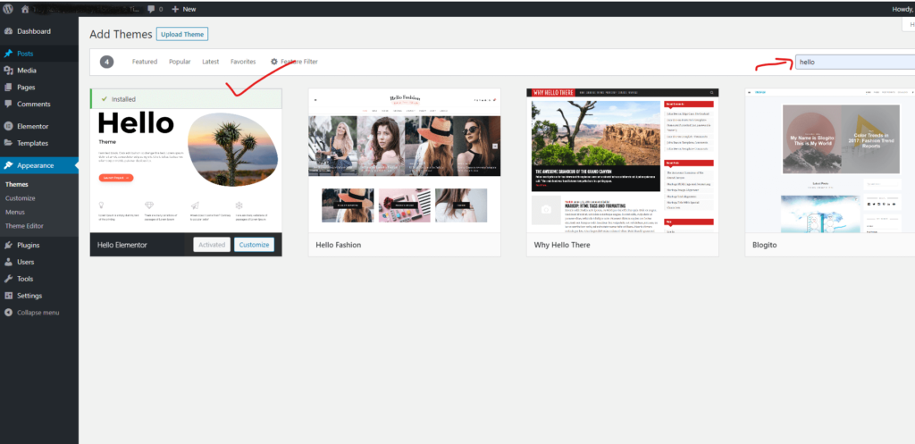This screenshot has width=915, height=444.
Task: Click the Tools wrench icon
Action: pyautogui.click(x=8, y=279)
